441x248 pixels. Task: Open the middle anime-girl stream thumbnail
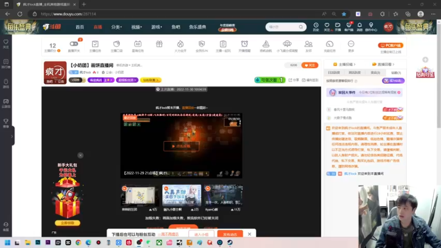[182, 196]
